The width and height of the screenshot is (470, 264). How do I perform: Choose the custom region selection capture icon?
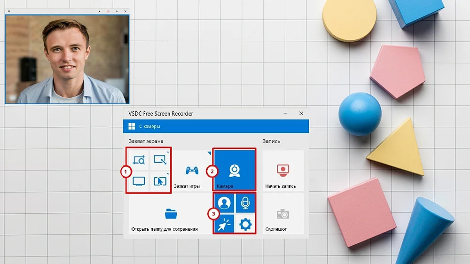(x=160, y=160)
